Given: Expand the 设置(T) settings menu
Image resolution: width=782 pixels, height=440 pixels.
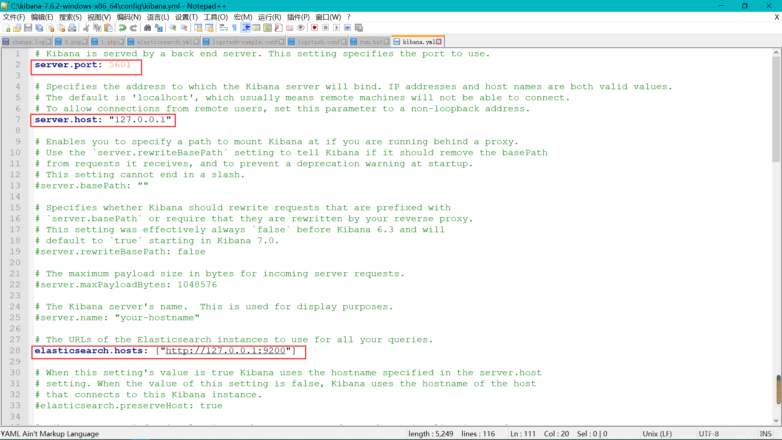Looking at the screenshot, I should coord(186,17).
